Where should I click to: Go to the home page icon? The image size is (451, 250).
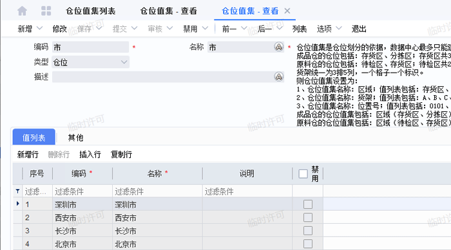22,11
